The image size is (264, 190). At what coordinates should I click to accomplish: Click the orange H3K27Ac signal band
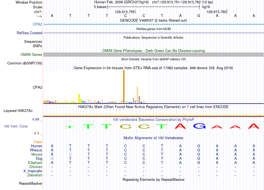pyautogui.click(x=154, y=116)
